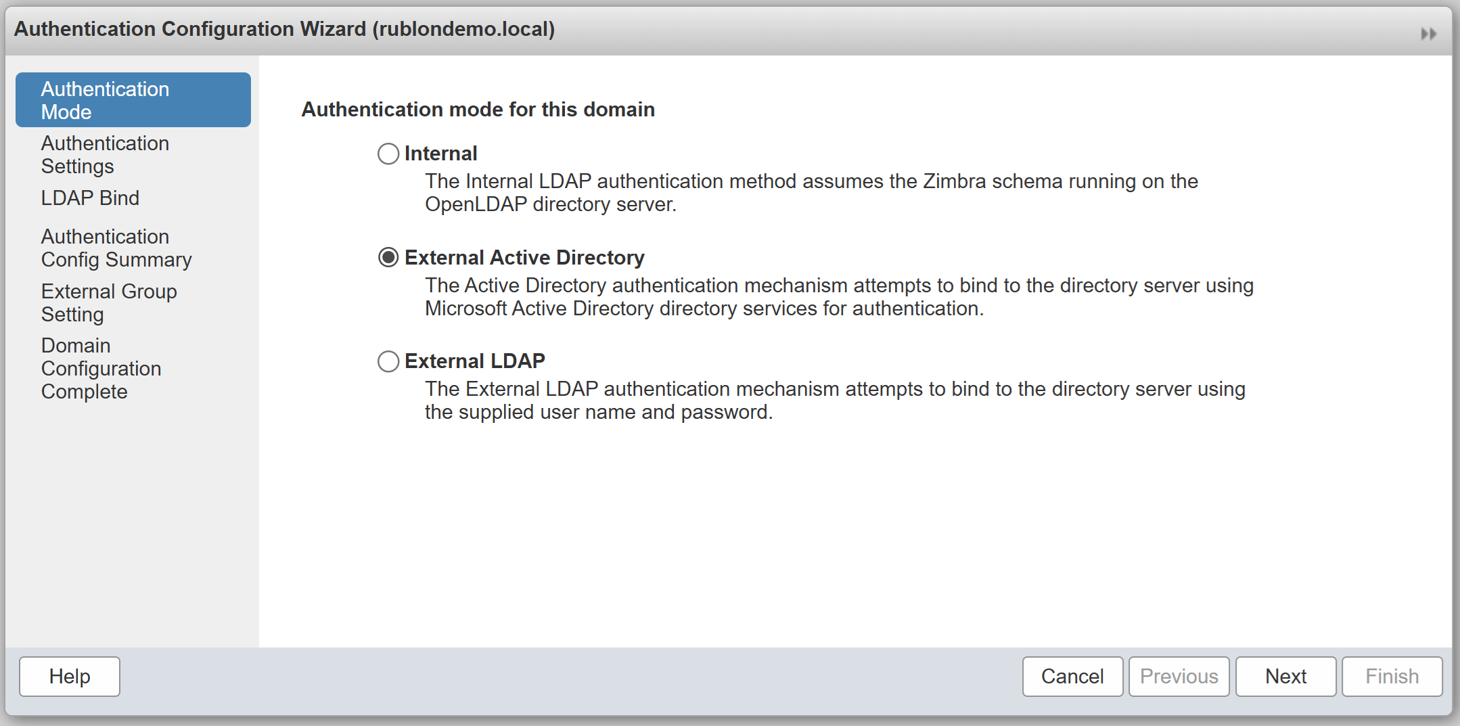Cancel the authentication wizard
1460x726 pixels.
pyautogui.click(x=1072, y=677)
